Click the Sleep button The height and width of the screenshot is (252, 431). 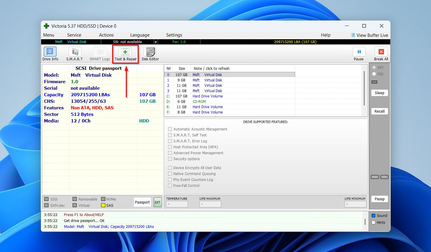(x=379, y=93)
